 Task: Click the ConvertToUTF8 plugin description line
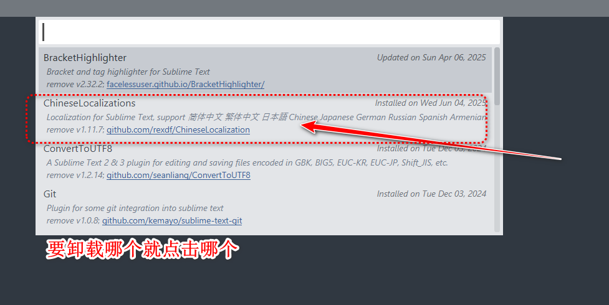(x=247, y=162)
